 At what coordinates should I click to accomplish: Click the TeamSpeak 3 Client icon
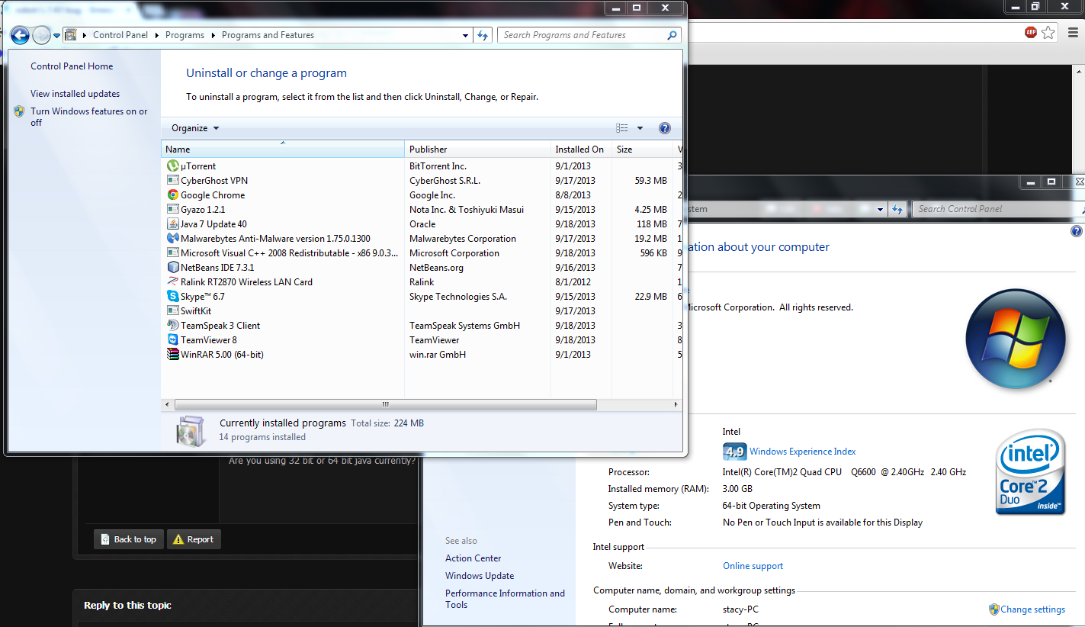coord(173,325)
